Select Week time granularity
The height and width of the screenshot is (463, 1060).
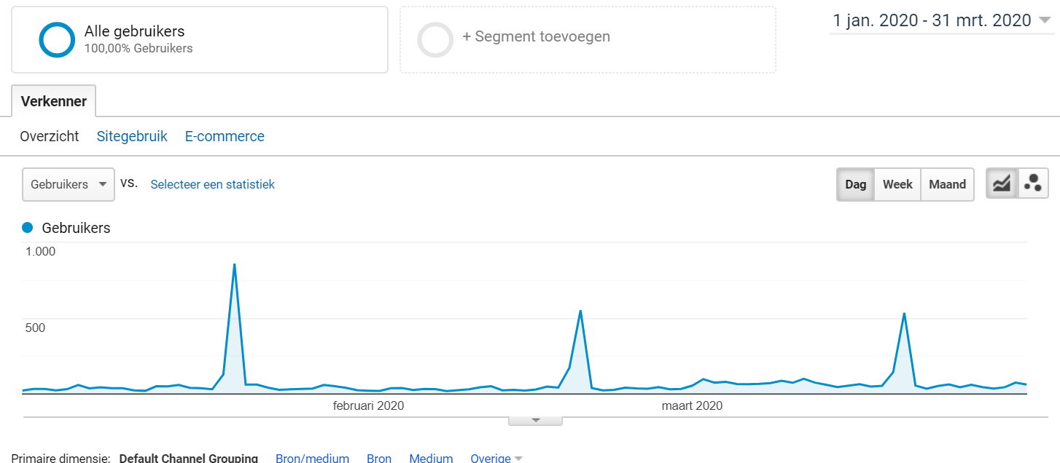tap(897, 184)
